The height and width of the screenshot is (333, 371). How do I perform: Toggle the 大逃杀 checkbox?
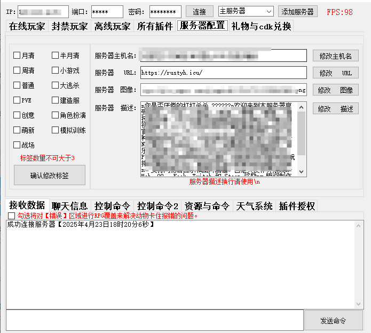[x=55, y=85]
